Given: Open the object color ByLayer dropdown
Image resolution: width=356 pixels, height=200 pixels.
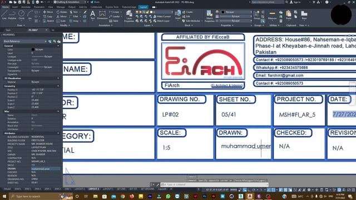Looking at the screenshot, I should [x=237, y=12].
